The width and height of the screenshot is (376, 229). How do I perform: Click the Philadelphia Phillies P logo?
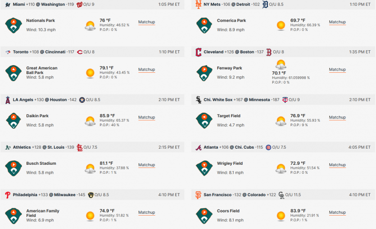pyautogui.click(x=8, y=195)
